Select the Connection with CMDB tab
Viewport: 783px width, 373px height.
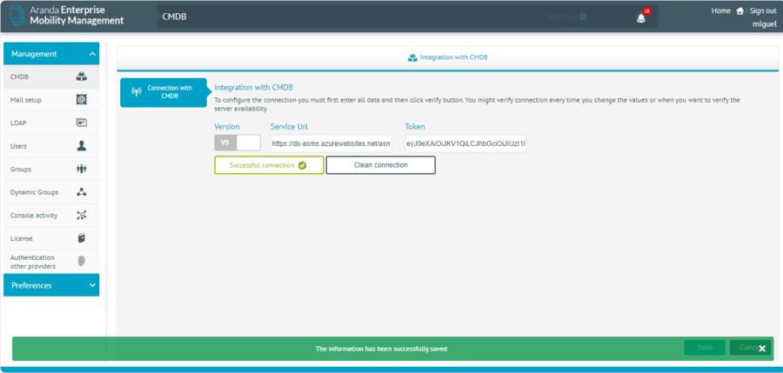tap(164, 92)
